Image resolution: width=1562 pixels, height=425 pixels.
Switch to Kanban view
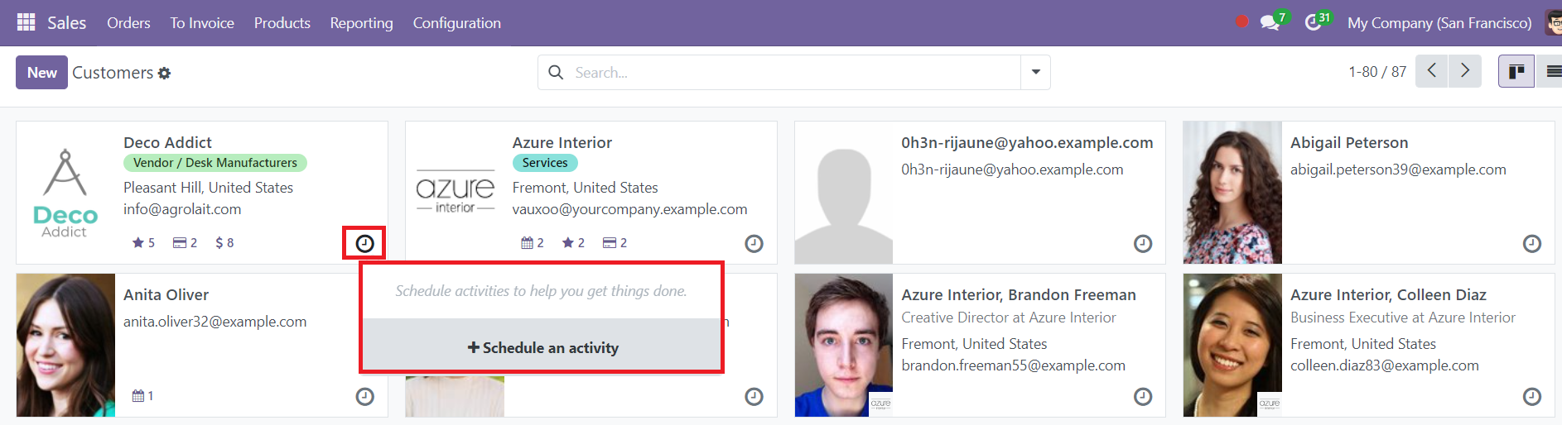[x=1516, y=72]
